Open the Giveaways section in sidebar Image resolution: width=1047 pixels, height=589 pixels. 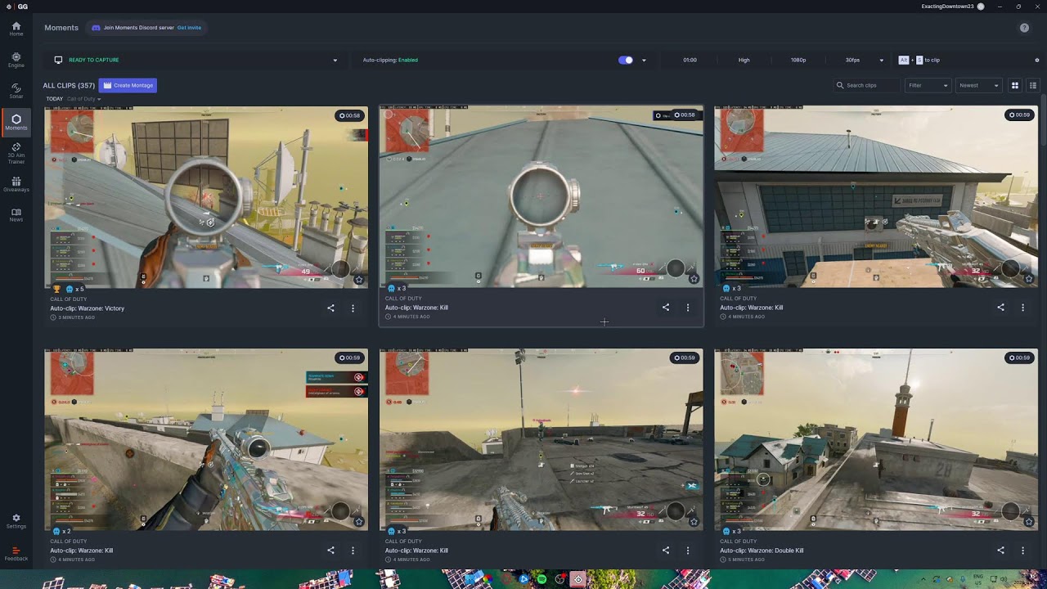pyautogui.click(x=16, y=184)
